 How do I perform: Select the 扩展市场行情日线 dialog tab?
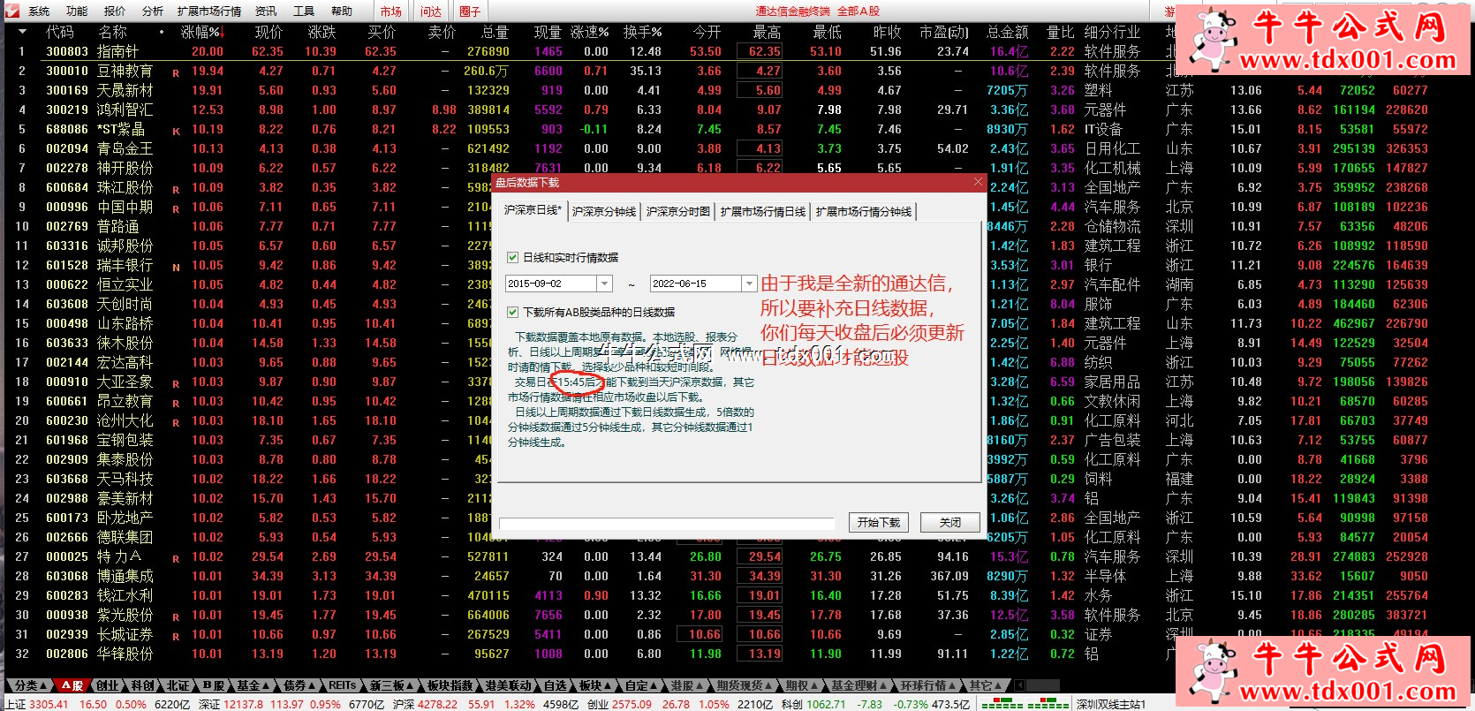(x=763, y=212)
